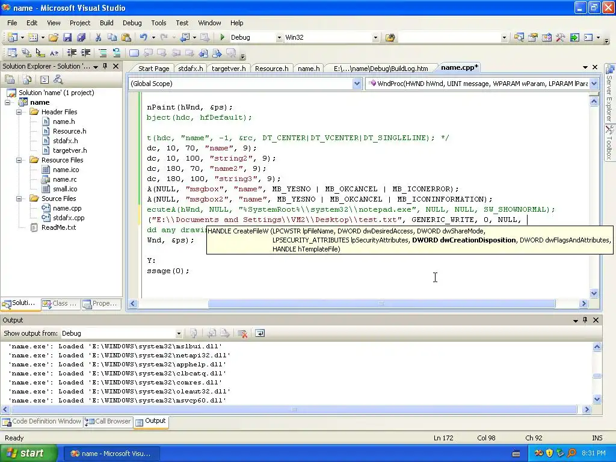The image size is (616, 462).
Task: Decrease line indent in the text editor toolbar
Action: coord(72,53)
